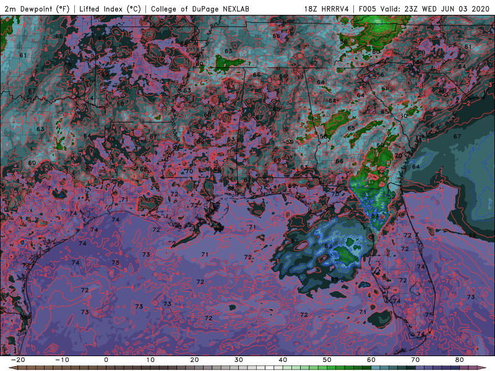Click the 80 label on the color scale
495x371 pixels.
460,360
